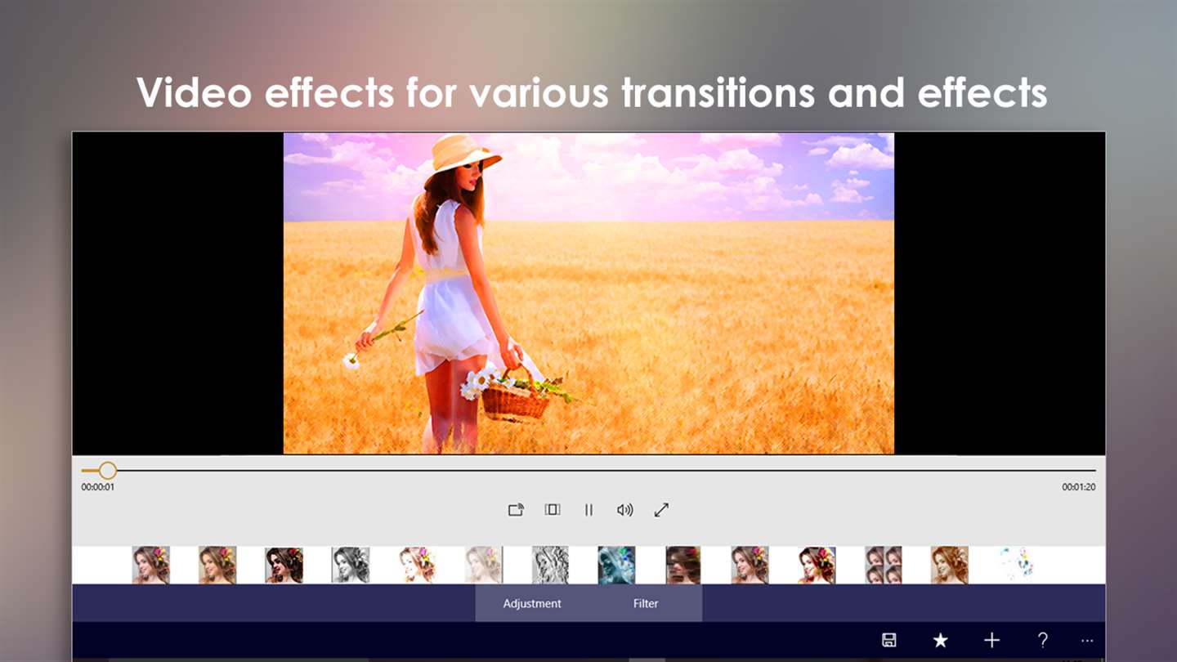The image size is (1177, 662).
Task: Add a new video with the plus icon
Action: click(991, 641)
